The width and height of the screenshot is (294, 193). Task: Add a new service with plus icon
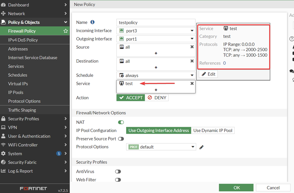tap(156, 90)
